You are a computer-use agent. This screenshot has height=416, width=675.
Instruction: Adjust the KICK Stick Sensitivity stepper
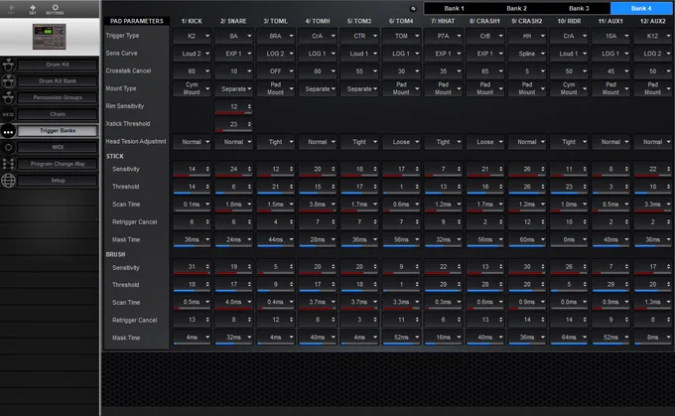coord(207,169)
